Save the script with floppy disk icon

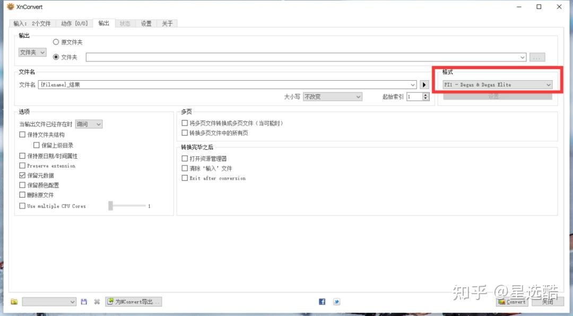pos(84,302)
